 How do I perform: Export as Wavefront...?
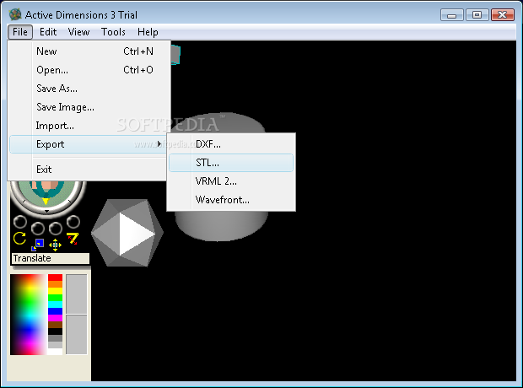tap(231, 200)
